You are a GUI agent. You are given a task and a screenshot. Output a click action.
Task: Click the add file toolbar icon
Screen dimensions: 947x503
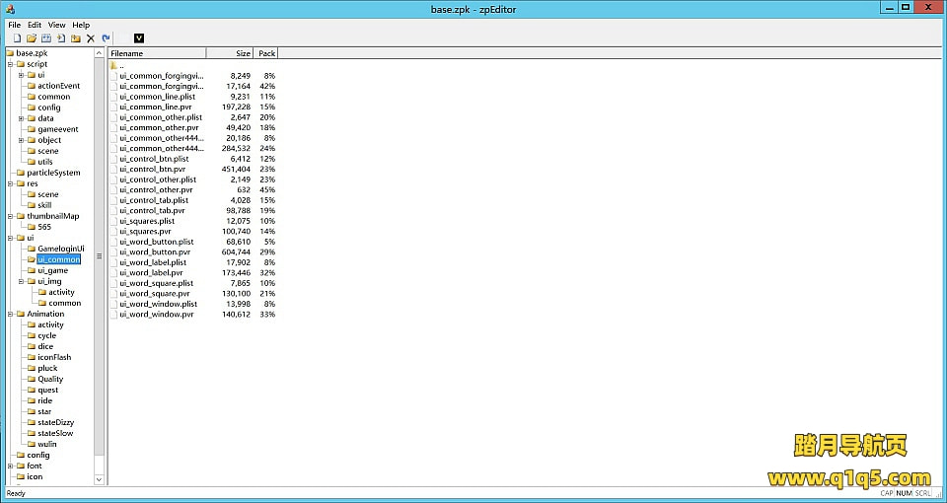coord(61,38)
